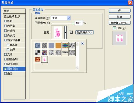Click the opacity value field showing 100
This screenshot has width=134, height=103.
pos(79,23)
